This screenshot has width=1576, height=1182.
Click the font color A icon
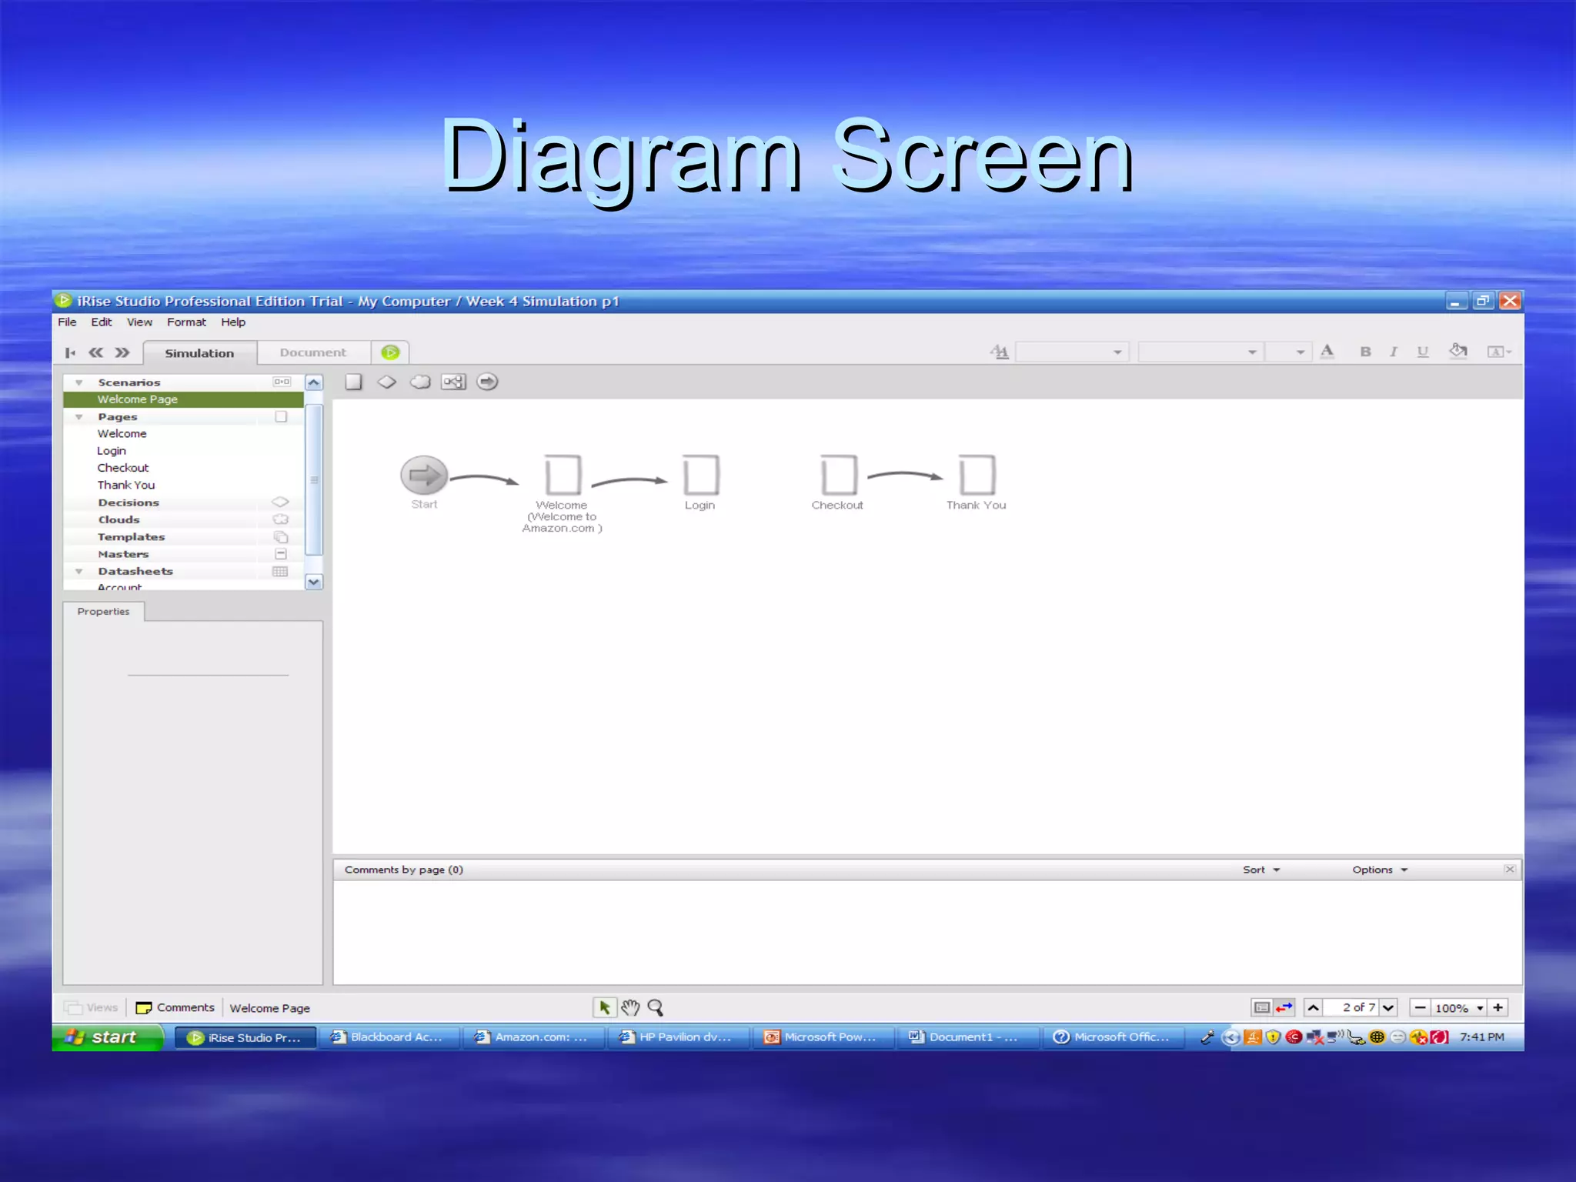click(1327, 352)
